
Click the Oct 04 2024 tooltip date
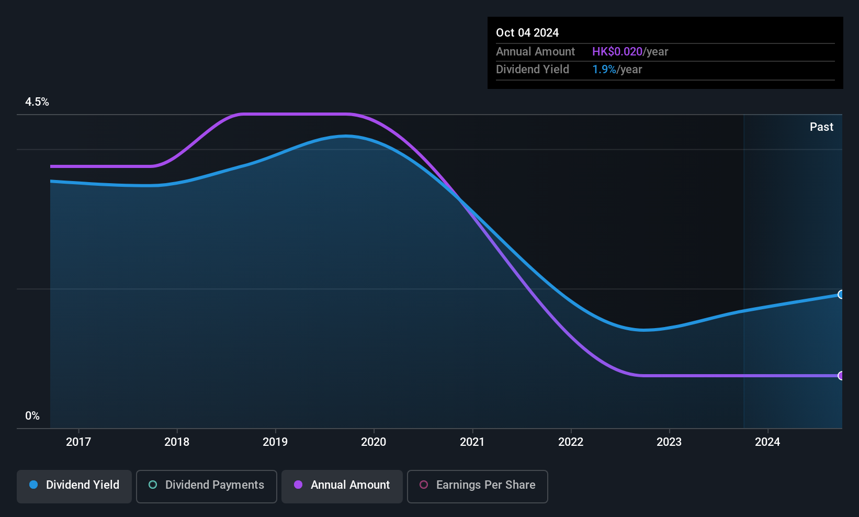527,32
